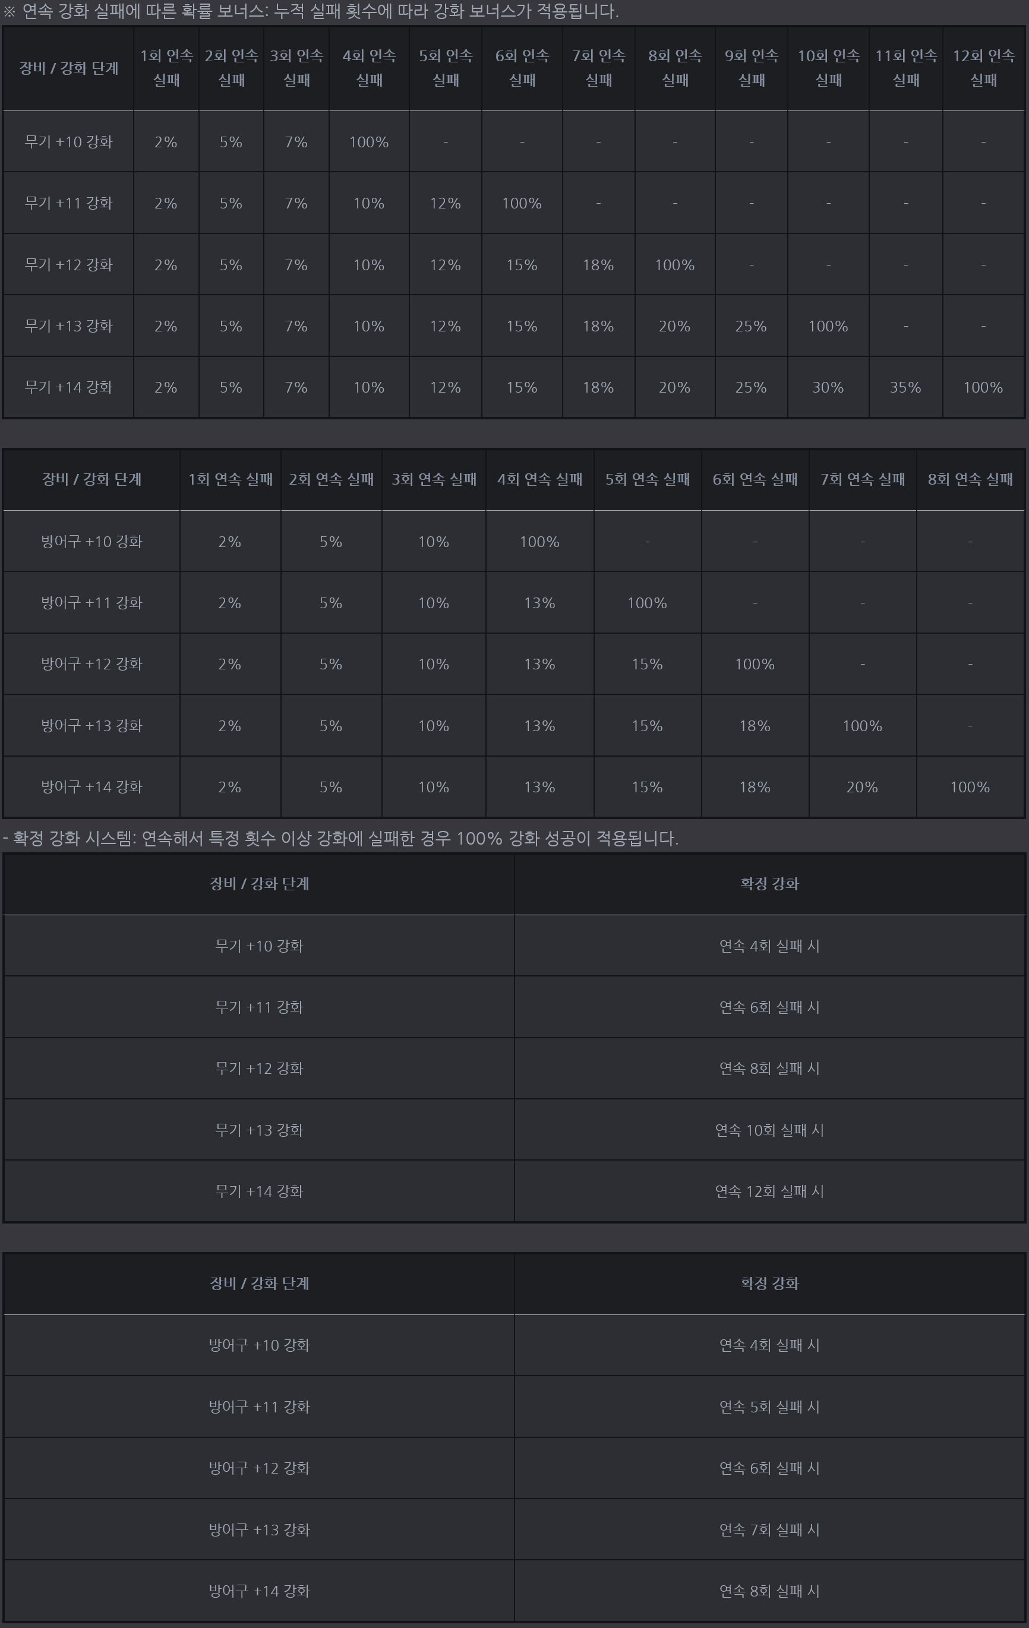Click the 무기 +10 강화 row in the first table
The width and height of the screenshot is (1029, 1628).
point(68,142)
